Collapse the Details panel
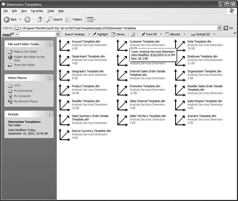The height and width of the screenshot is (201, 238). pyautogui.click(x=50, y=114)
